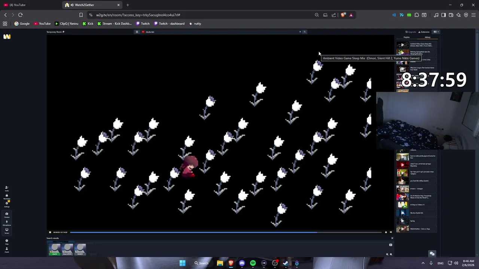Viewport: 479px width, 269px height.
Task: Play 'how to make pickle pepsi' item
Action: (x=416, y=157)
